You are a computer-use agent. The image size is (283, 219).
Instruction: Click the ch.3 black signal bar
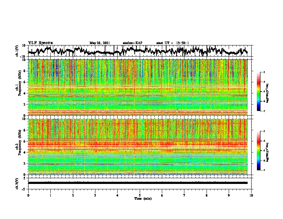point(138,183)
